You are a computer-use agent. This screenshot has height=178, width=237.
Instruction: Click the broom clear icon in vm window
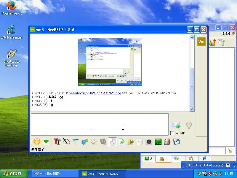[230, 151]
